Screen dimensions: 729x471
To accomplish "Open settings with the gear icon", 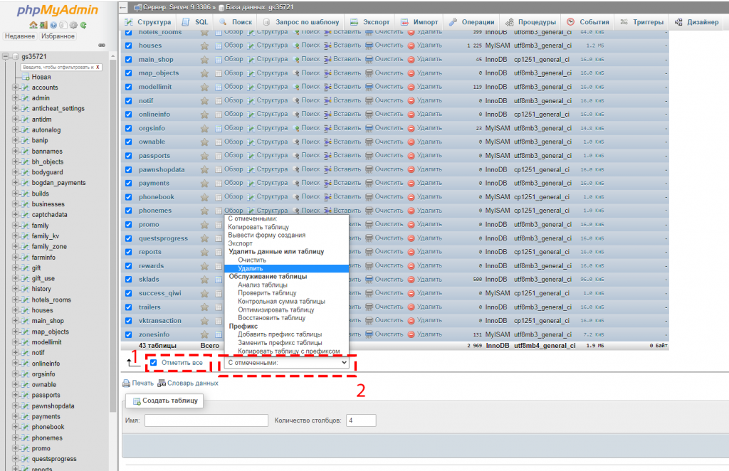I will click(73, 24).
